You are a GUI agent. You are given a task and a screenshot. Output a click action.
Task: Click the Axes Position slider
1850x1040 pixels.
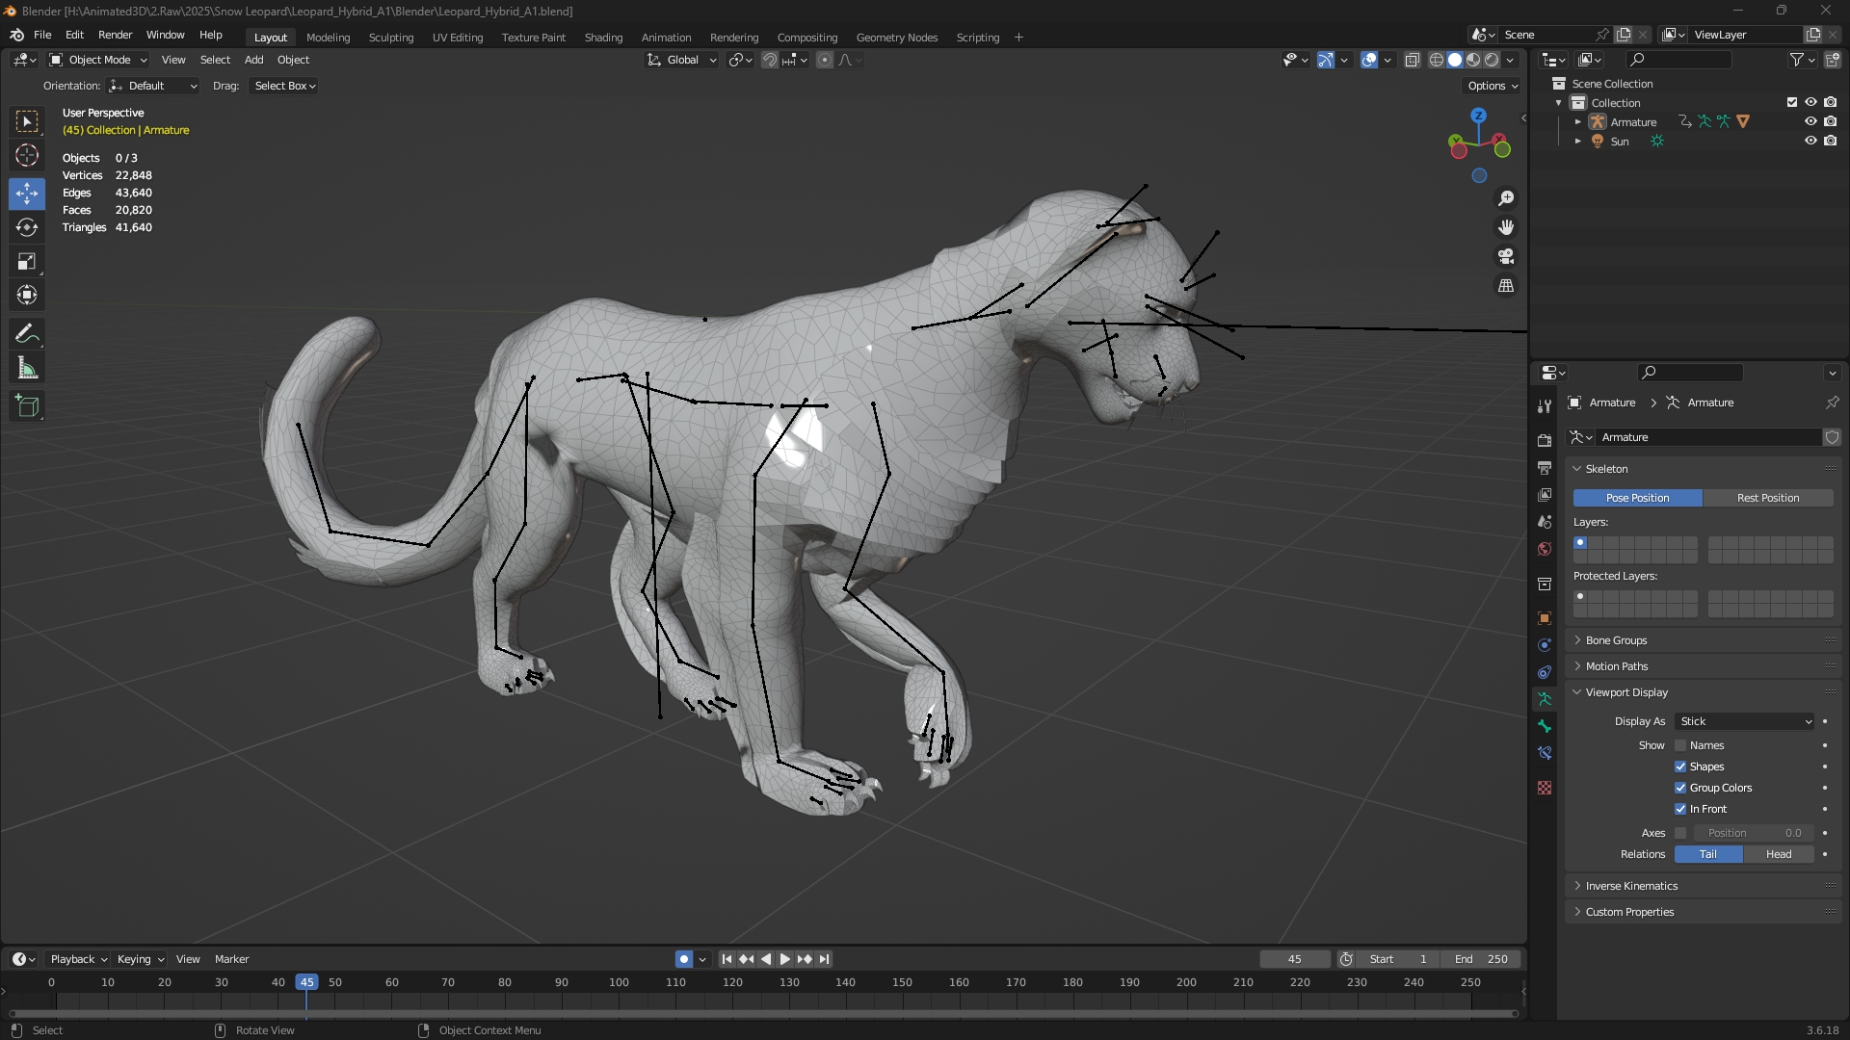pyautogui.click(x=1753, y=833)
